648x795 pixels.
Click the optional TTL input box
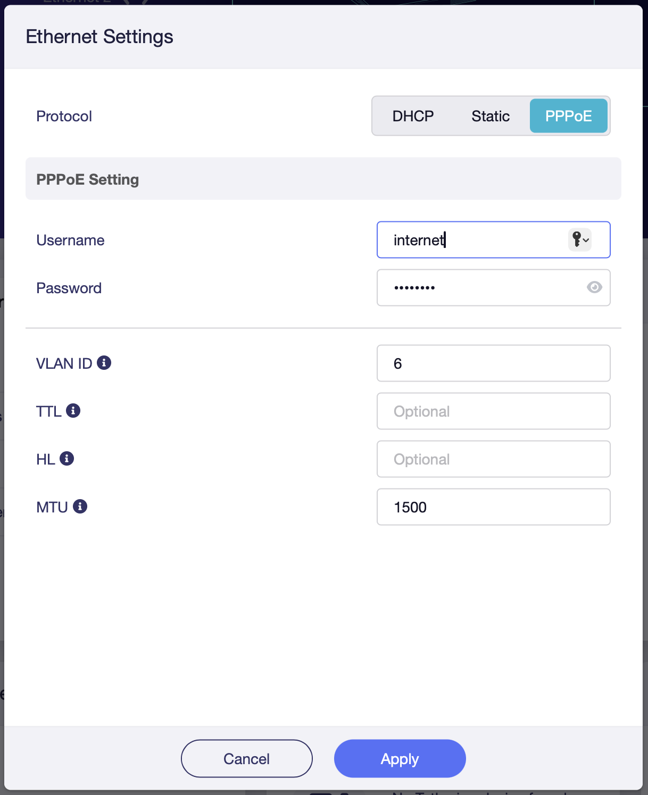point(493,411)
